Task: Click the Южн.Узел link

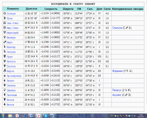Action: click(12, 28)
